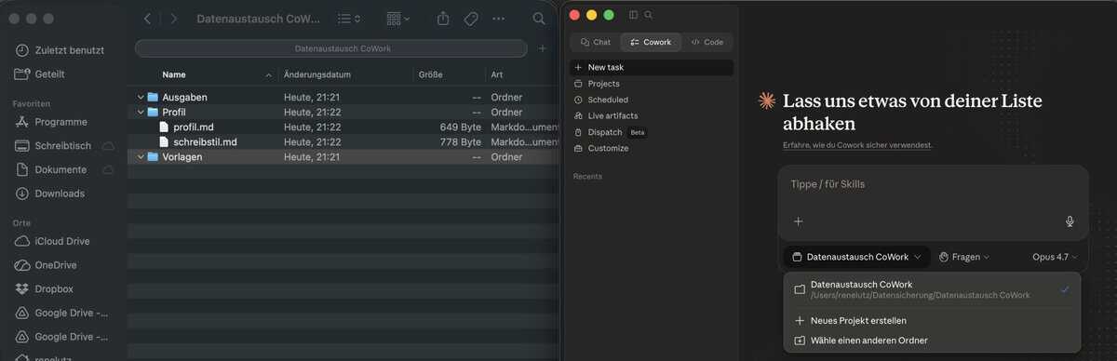Toggle the sidebar icon in Claude window
Screen dimensions: 1117x361
pos(634,15)
